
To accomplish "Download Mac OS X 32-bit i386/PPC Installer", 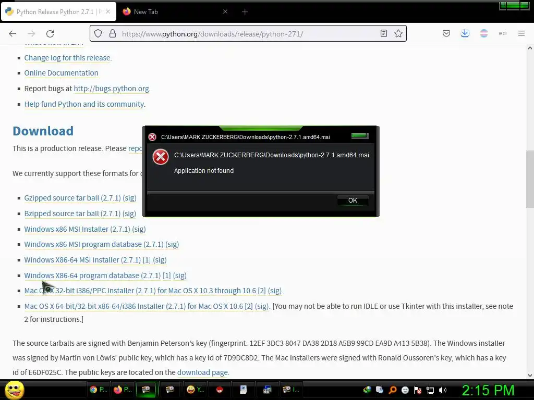I will pyautogui.click(x=140, y=291).
